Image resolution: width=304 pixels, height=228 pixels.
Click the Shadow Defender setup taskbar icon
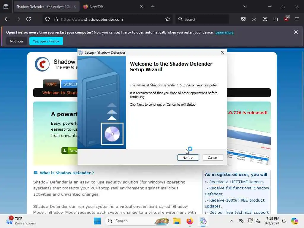pyautogui.click(x=203, y=221)
